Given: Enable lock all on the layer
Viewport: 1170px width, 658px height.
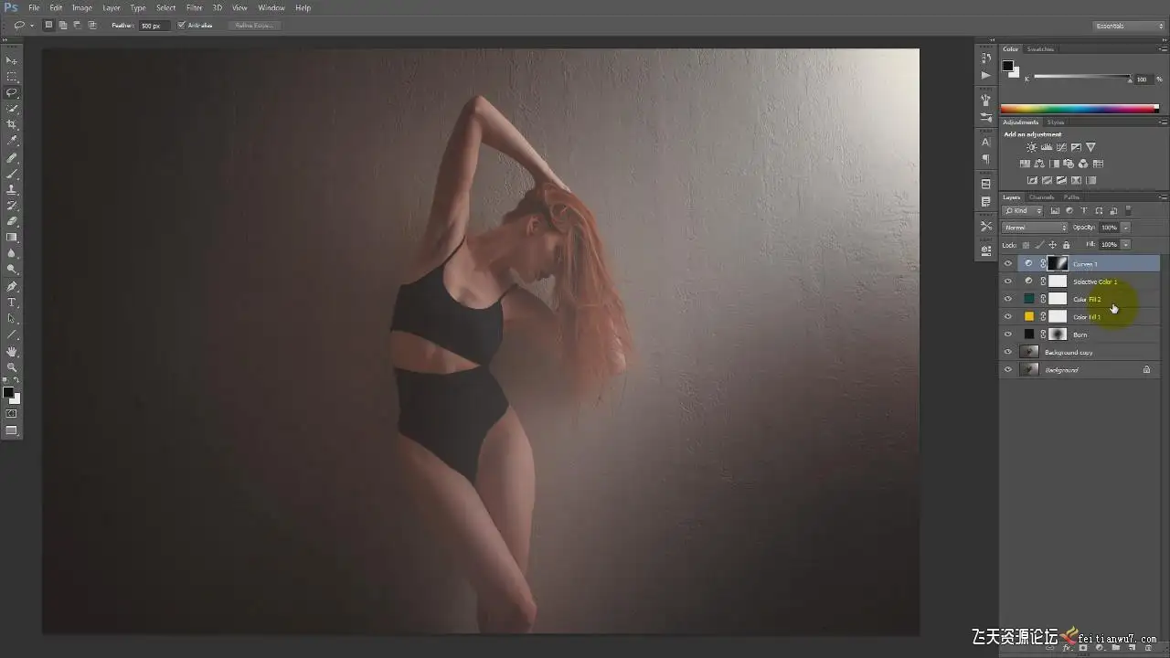Looking at the screenshot, I should pos(1066,245).
